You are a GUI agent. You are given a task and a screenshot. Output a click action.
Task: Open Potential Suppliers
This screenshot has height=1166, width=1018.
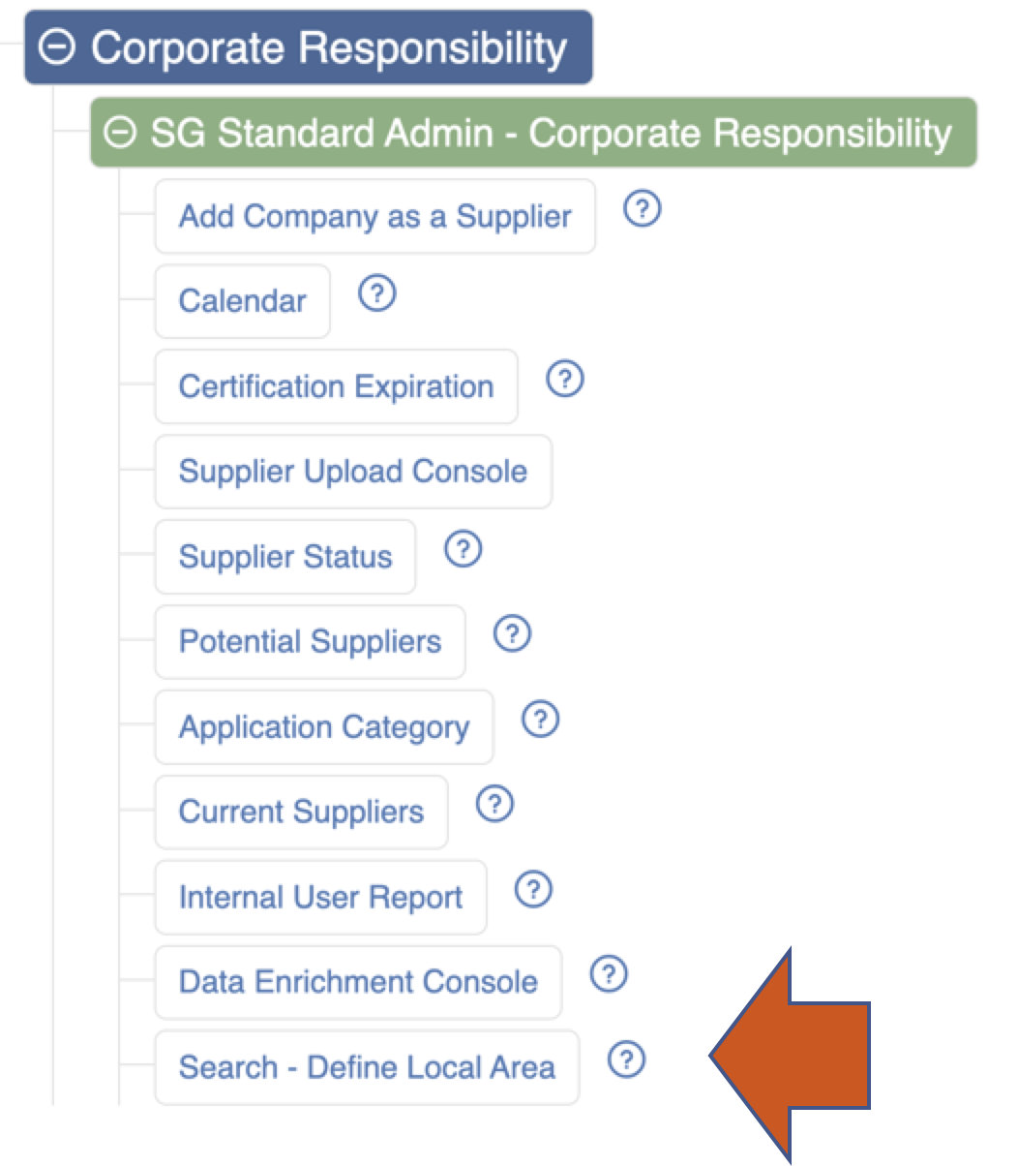(x=310, y=642)
